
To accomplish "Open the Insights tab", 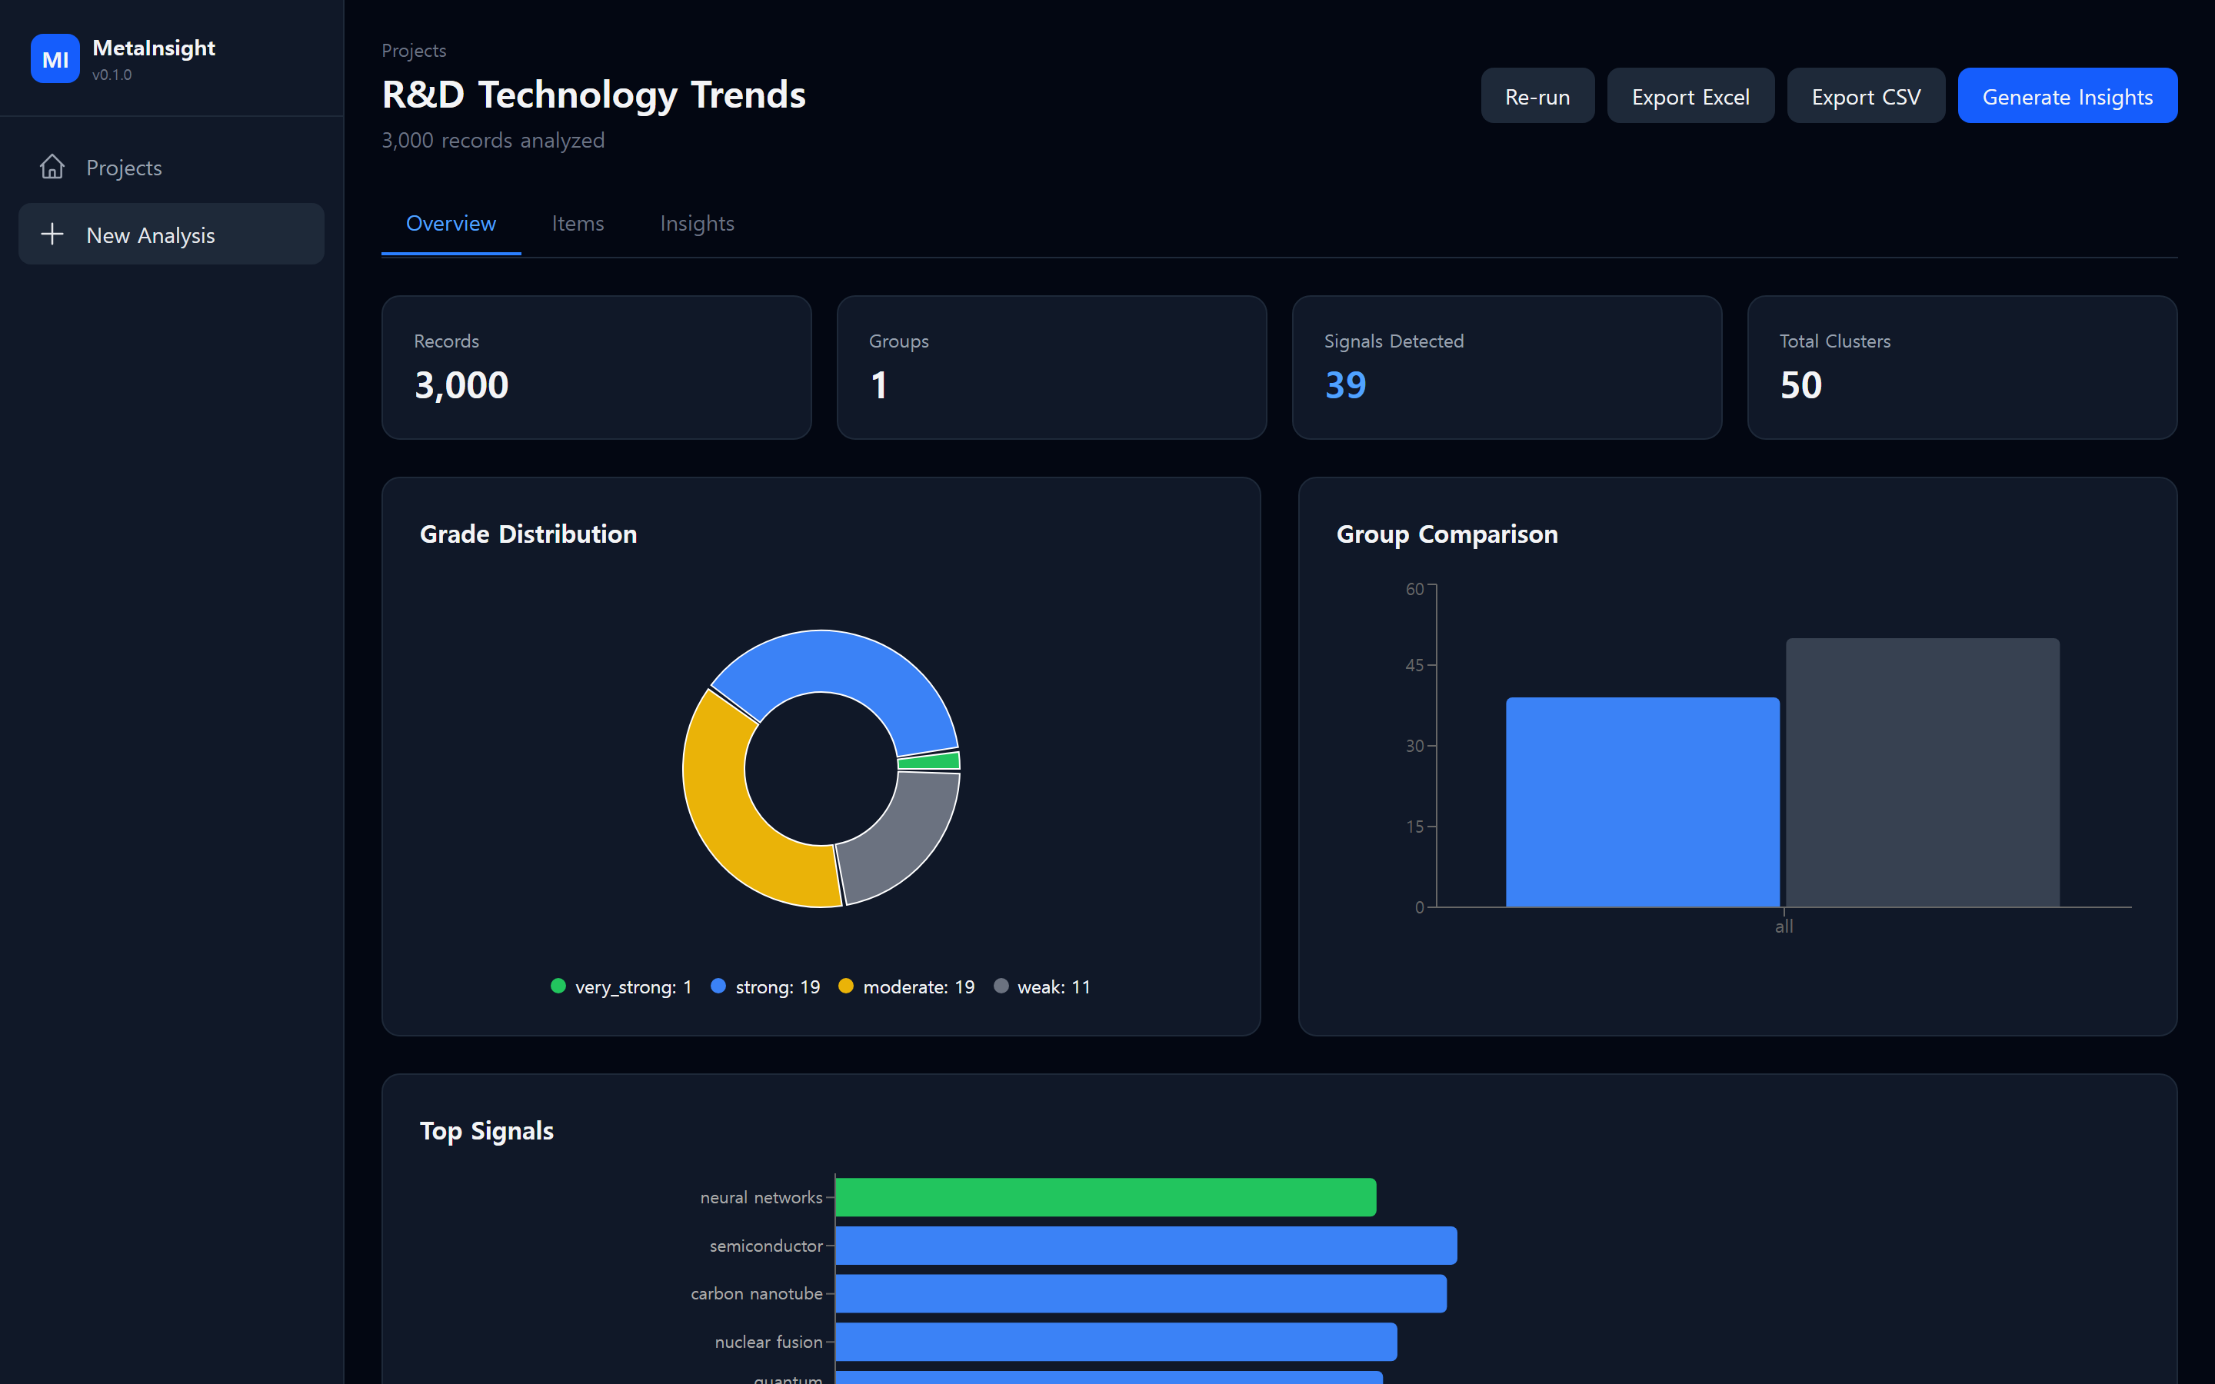I will [x=697, y=223].
